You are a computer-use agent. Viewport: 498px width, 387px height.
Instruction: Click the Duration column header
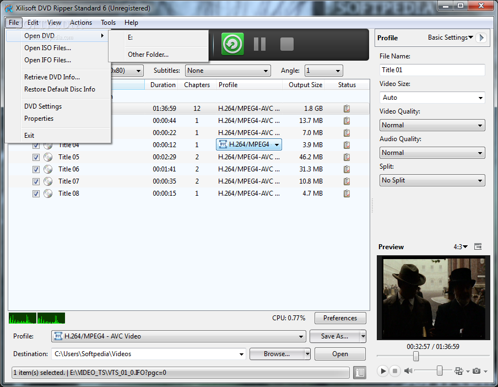[x=161, y=85]
